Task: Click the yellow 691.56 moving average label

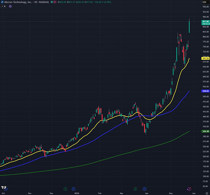Action: click(206, 58)
